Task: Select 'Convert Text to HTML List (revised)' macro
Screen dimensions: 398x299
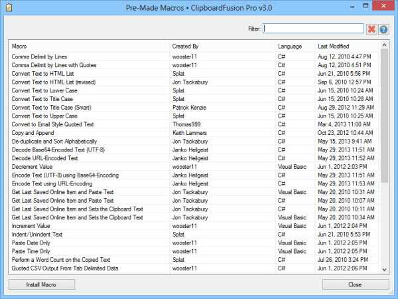Action: point(194,82)
